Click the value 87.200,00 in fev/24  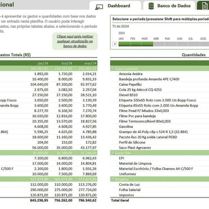click(64, 85)
